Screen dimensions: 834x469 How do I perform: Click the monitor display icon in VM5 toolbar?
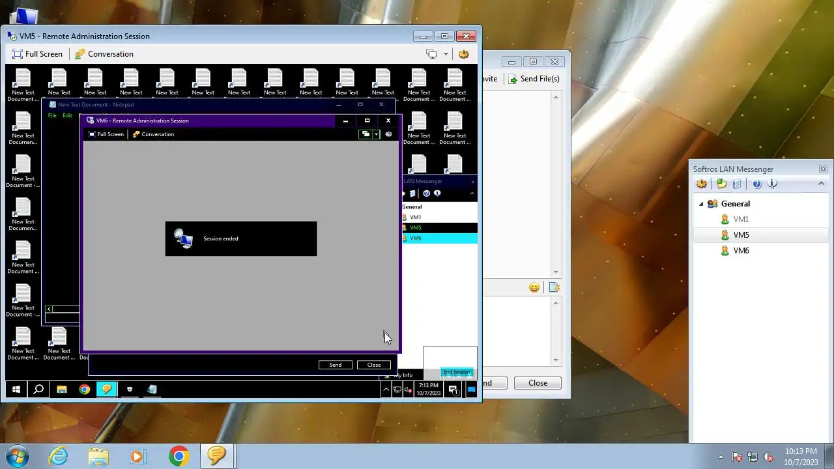(431, 54)
